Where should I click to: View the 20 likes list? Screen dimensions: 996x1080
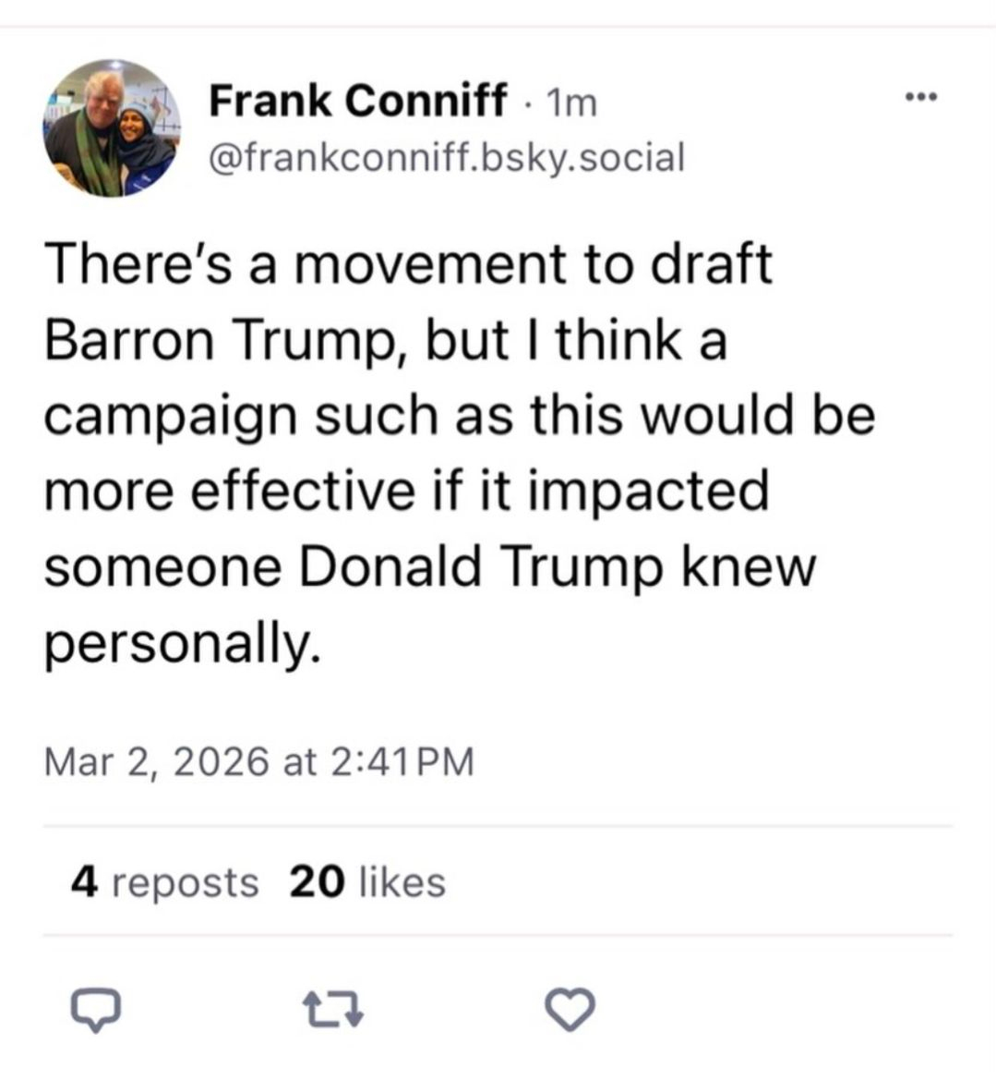tap(367, 881)
